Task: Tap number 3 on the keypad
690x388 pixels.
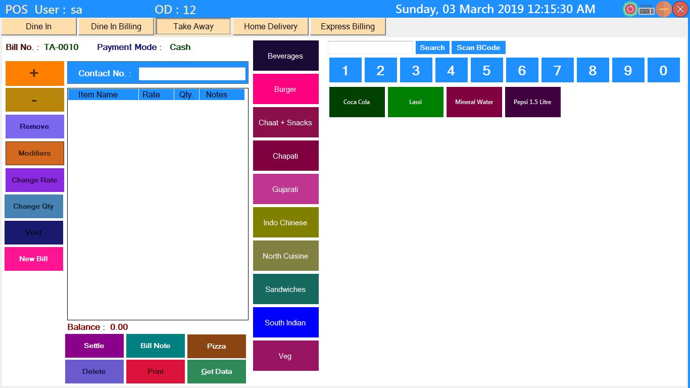Action: tap(416, 70)
